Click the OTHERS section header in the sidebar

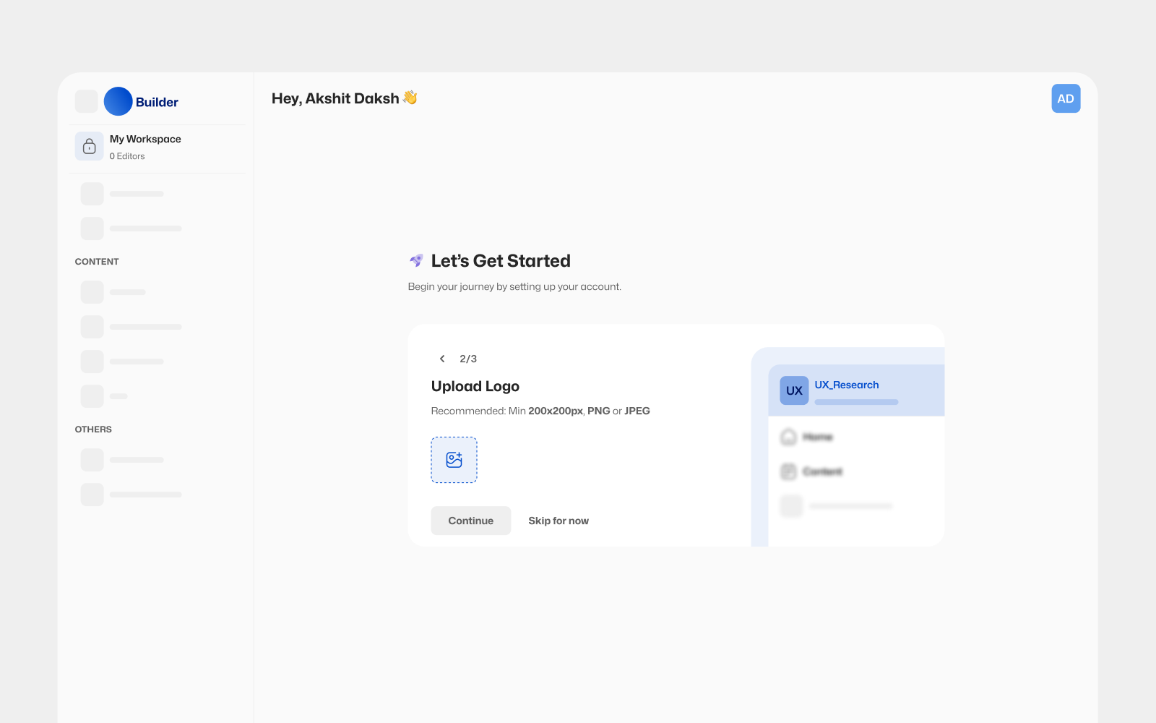(93, 429)
